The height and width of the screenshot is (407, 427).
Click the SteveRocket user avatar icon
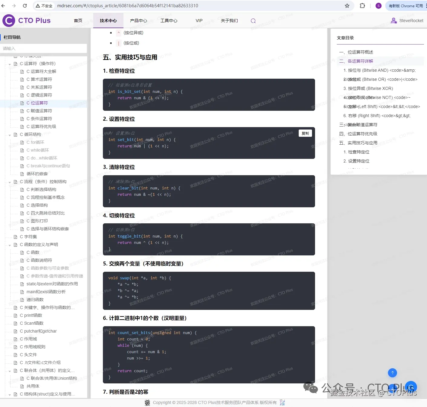click(394, 20)
